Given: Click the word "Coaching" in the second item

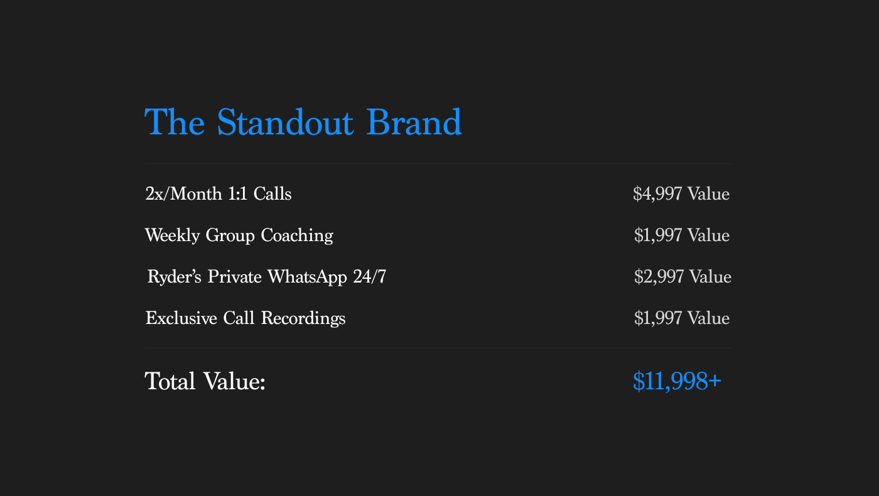Looking at the screenshot, I should 297,235.
